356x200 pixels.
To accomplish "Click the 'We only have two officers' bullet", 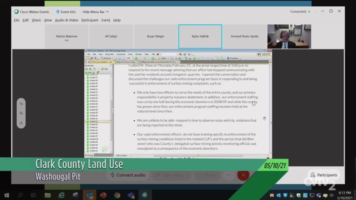I will pyautogui.click(x=197, y=102).
